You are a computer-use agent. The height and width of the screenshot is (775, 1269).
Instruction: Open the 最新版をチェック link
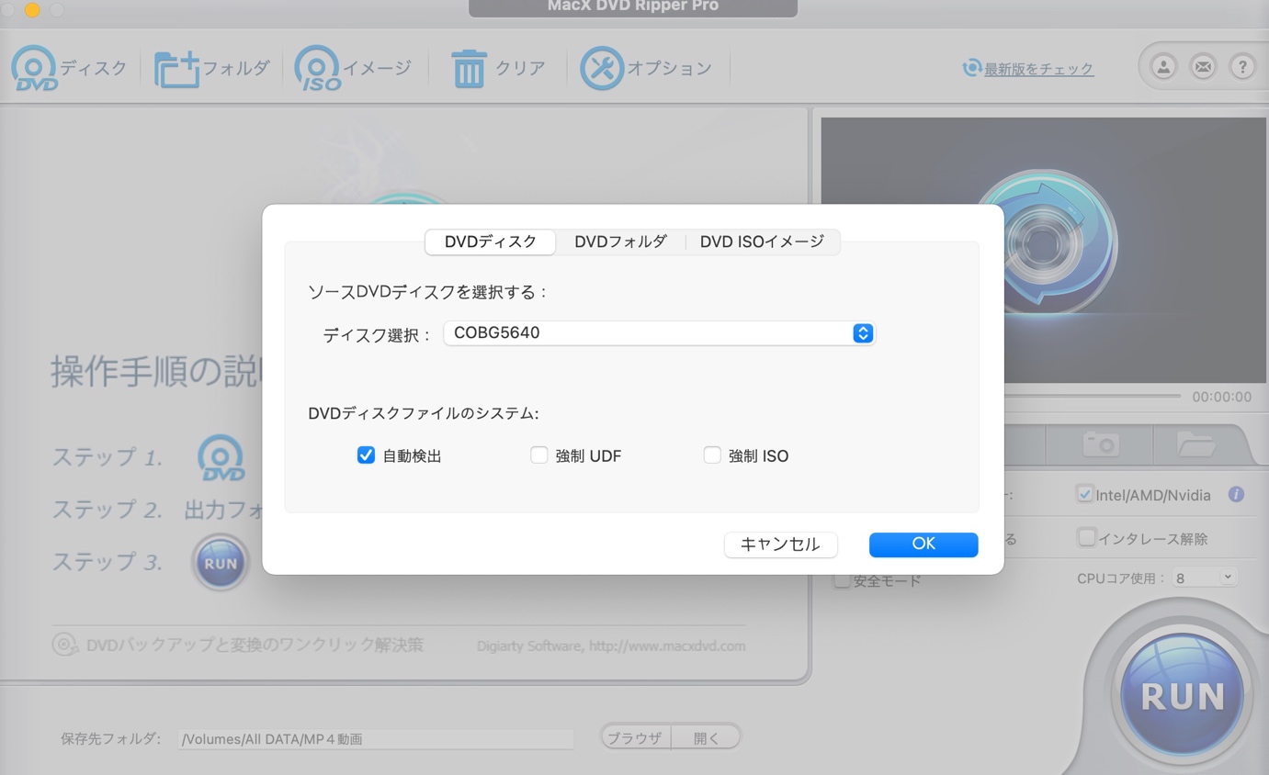tap(1038, 69)
